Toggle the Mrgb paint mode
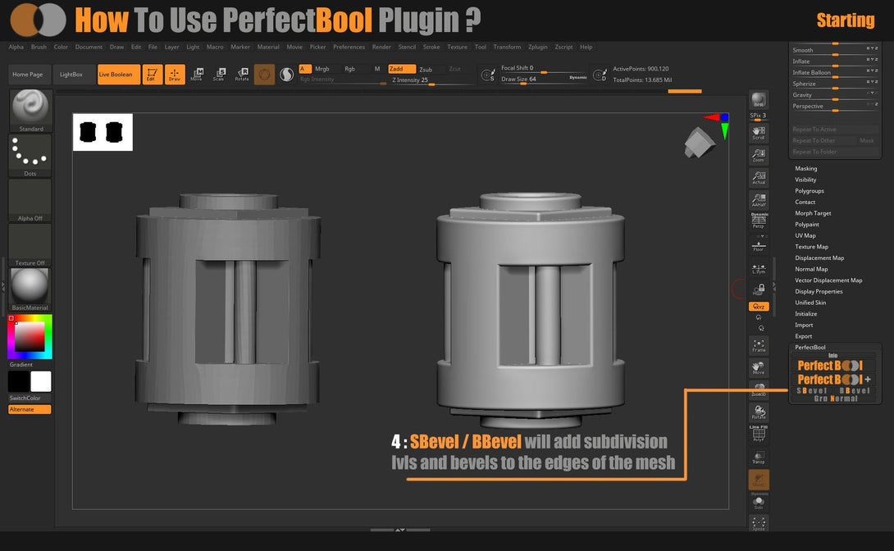This screenshot has height=551, width=894. [322, 69]
